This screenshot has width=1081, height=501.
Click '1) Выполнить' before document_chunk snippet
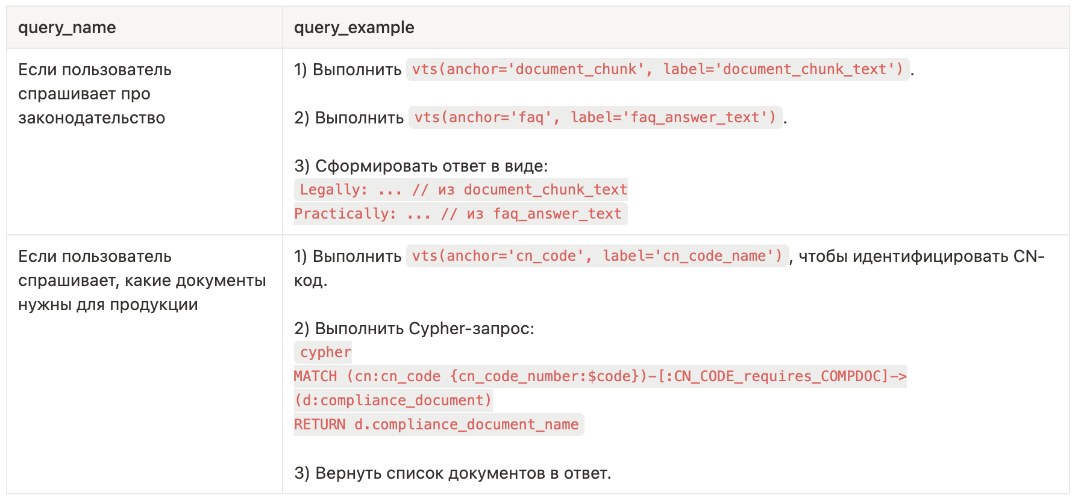pyautogui.click(x=348, y=70)
